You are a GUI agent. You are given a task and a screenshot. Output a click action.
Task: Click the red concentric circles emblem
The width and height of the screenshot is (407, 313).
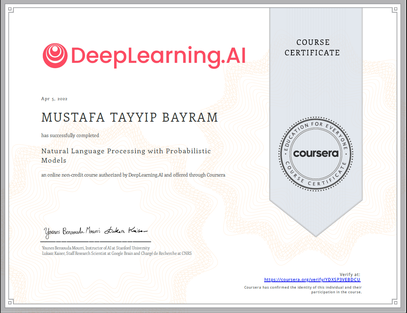(54, 55)
